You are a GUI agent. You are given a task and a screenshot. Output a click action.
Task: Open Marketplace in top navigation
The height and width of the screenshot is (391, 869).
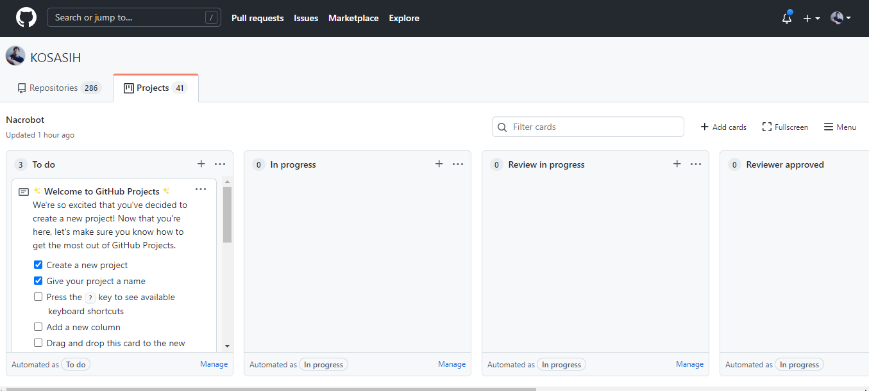353,18
